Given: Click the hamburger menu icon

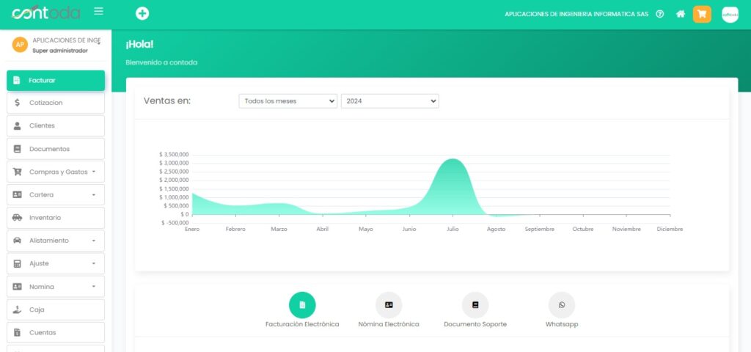Looking at the screenshot, I should click(99, 12).
